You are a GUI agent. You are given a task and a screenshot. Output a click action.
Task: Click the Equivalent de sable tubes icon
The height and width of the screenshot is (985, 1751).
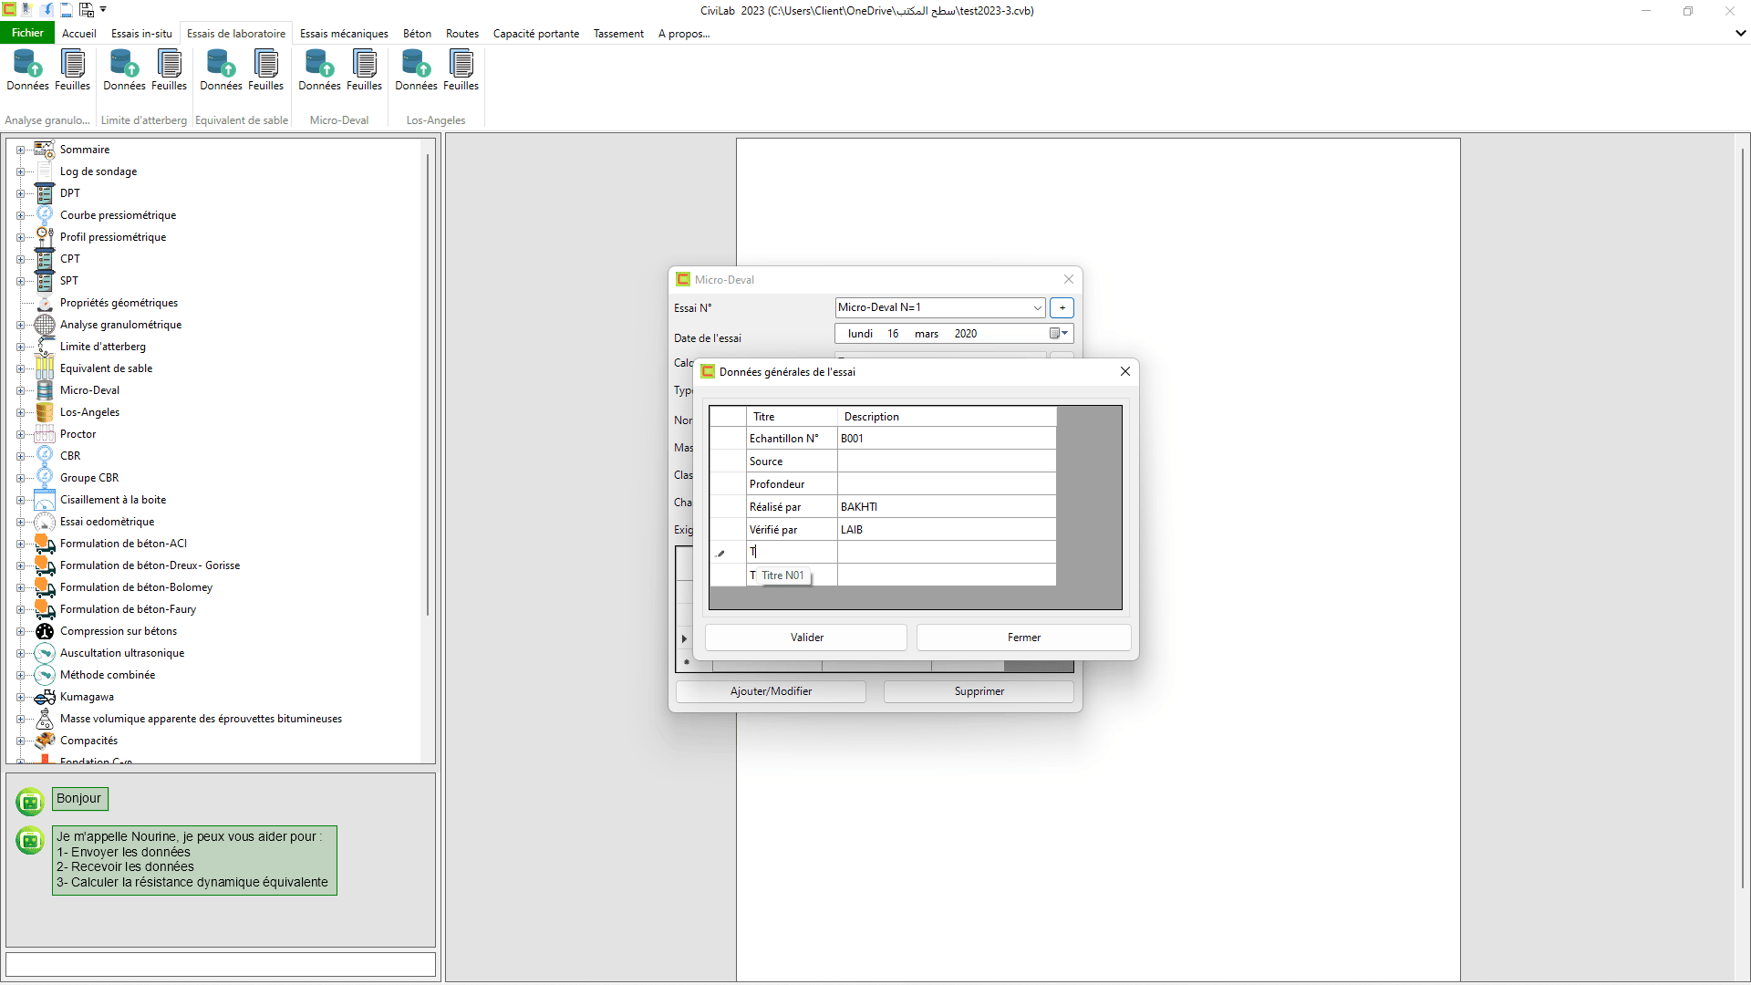(45, 368)
